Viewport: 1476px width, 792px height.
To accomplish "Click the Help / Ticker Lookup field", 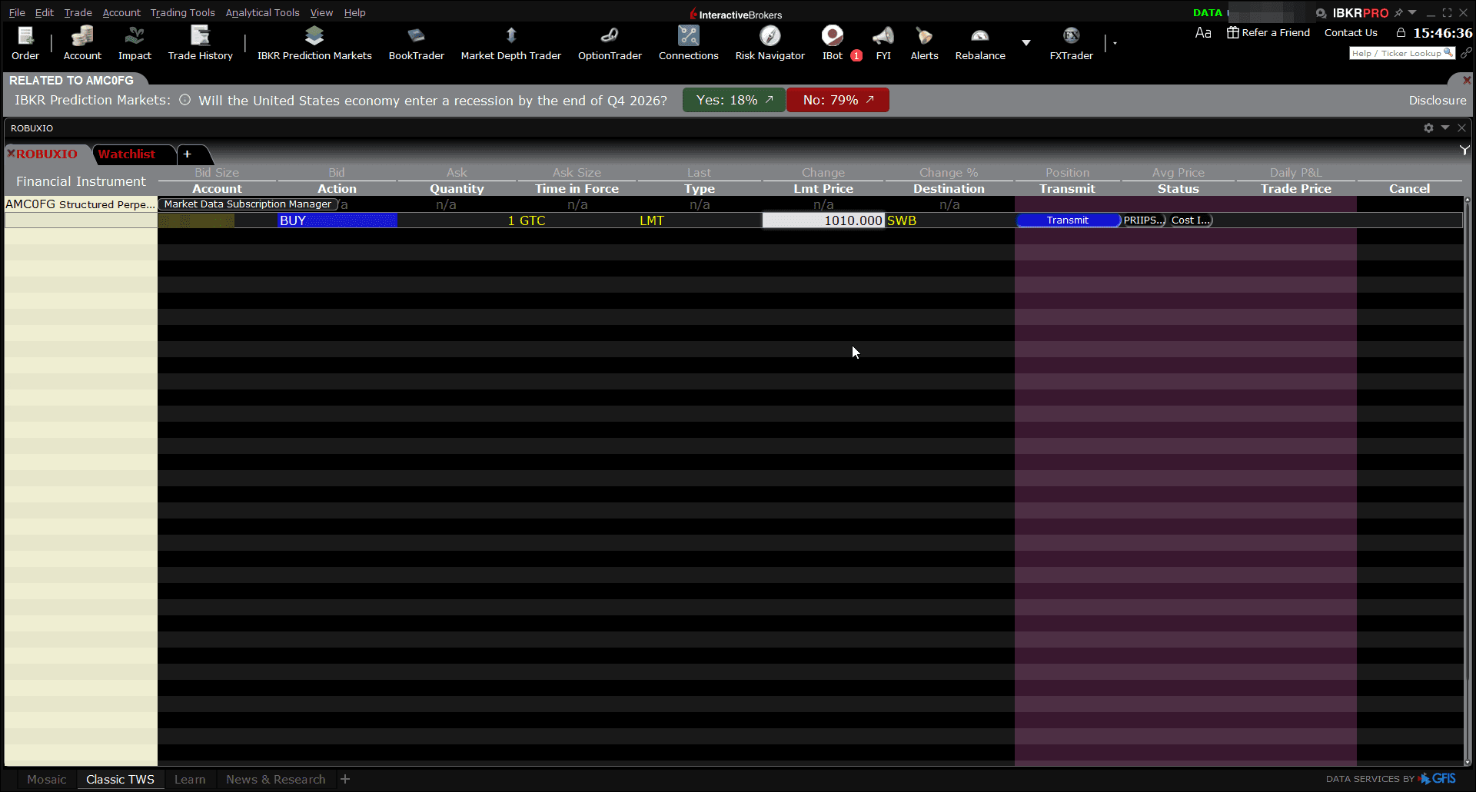I will coord(1402,53).
